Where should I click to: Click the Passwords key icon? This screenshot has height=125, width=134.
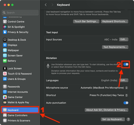click(x=5, y=87)
